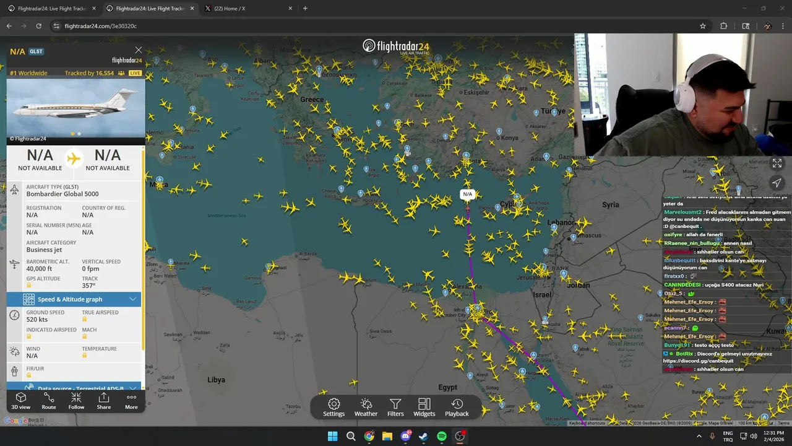Viewport: 792px width, 446px height.
Task: Open Windows Search from taskbar
Action: pyautogui.click(x=351, y=436)
